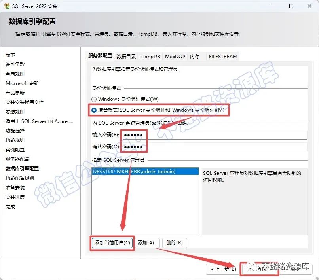Image resolution: width=319 pixels, height=280 pixels.
Task: Click 功能选择 step in sidebar
Action: pos(15,131)
